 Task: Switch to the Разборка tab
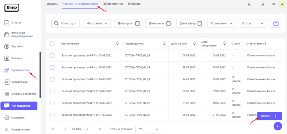pos(135,4)
